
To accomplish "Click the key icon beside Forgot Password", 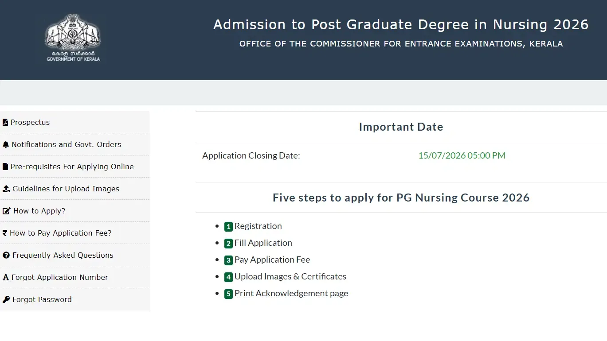I will click(x=6, y=299).
